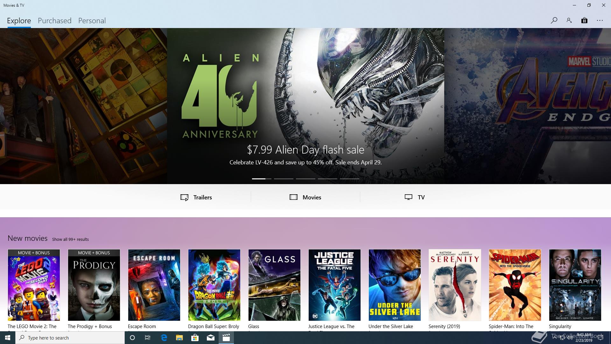Click the 'Under the Silver Lake' title text

(x=391, y=326)
